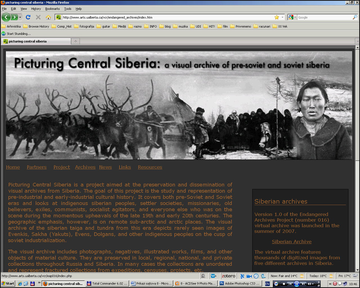Open the fotografija bookmarks folder

click(x=84, y=26)
